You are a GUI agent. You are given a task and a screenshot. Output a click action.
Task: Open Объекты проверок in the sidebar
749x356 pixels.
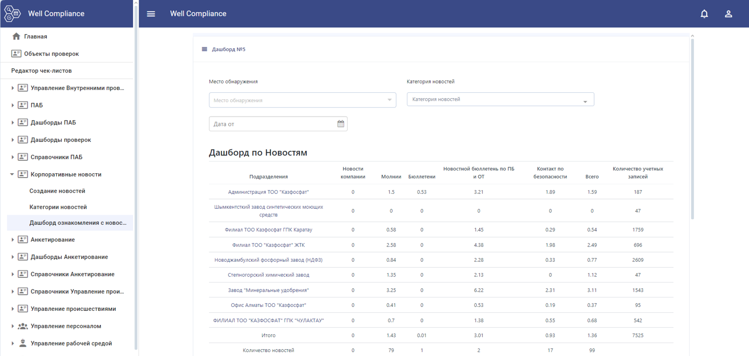(51, 54)
